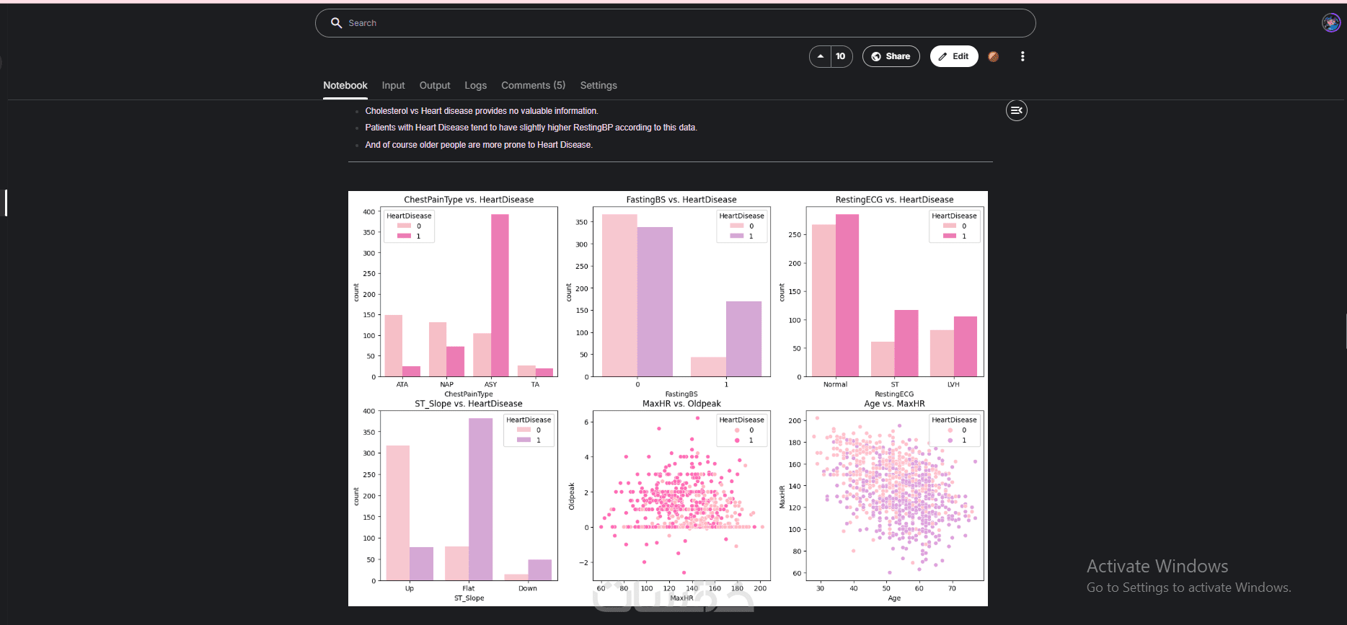Image resolution: width=1347 pixels, height=625 pixels.
Task: Switch to the Output tab
Action: tap(435, 85)
